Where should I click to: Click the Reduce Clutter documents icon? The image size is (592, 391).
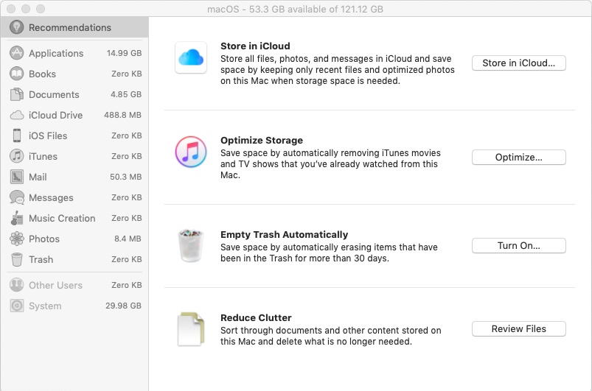(x=190, y=329)
